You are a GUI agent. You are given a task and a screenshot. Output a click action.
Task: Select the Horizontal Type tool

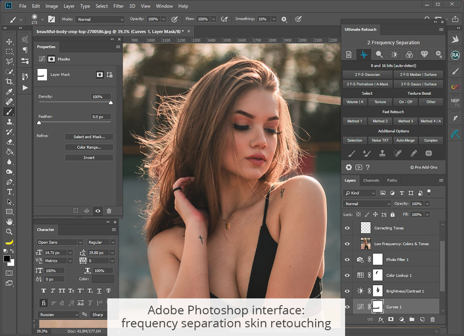point(9,192)
